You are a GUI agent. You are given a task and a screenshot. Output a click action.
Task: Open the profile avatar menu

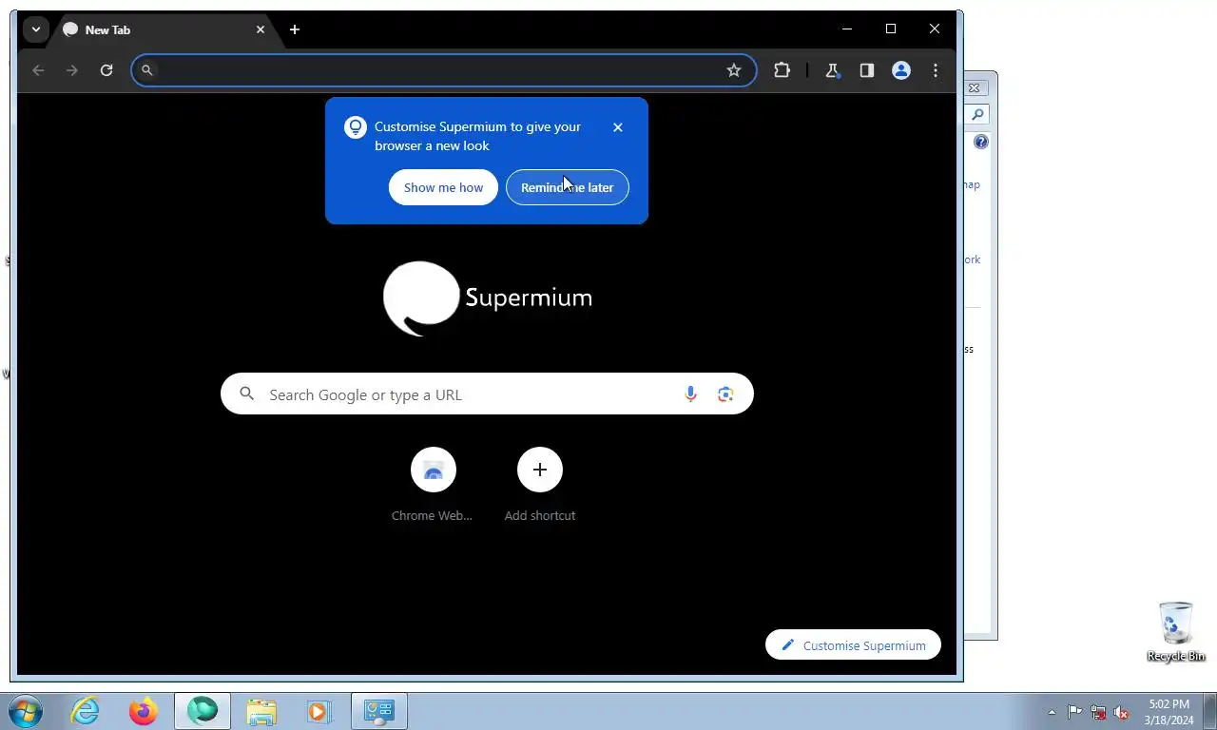pyautogui.click(x=901, y=70)
